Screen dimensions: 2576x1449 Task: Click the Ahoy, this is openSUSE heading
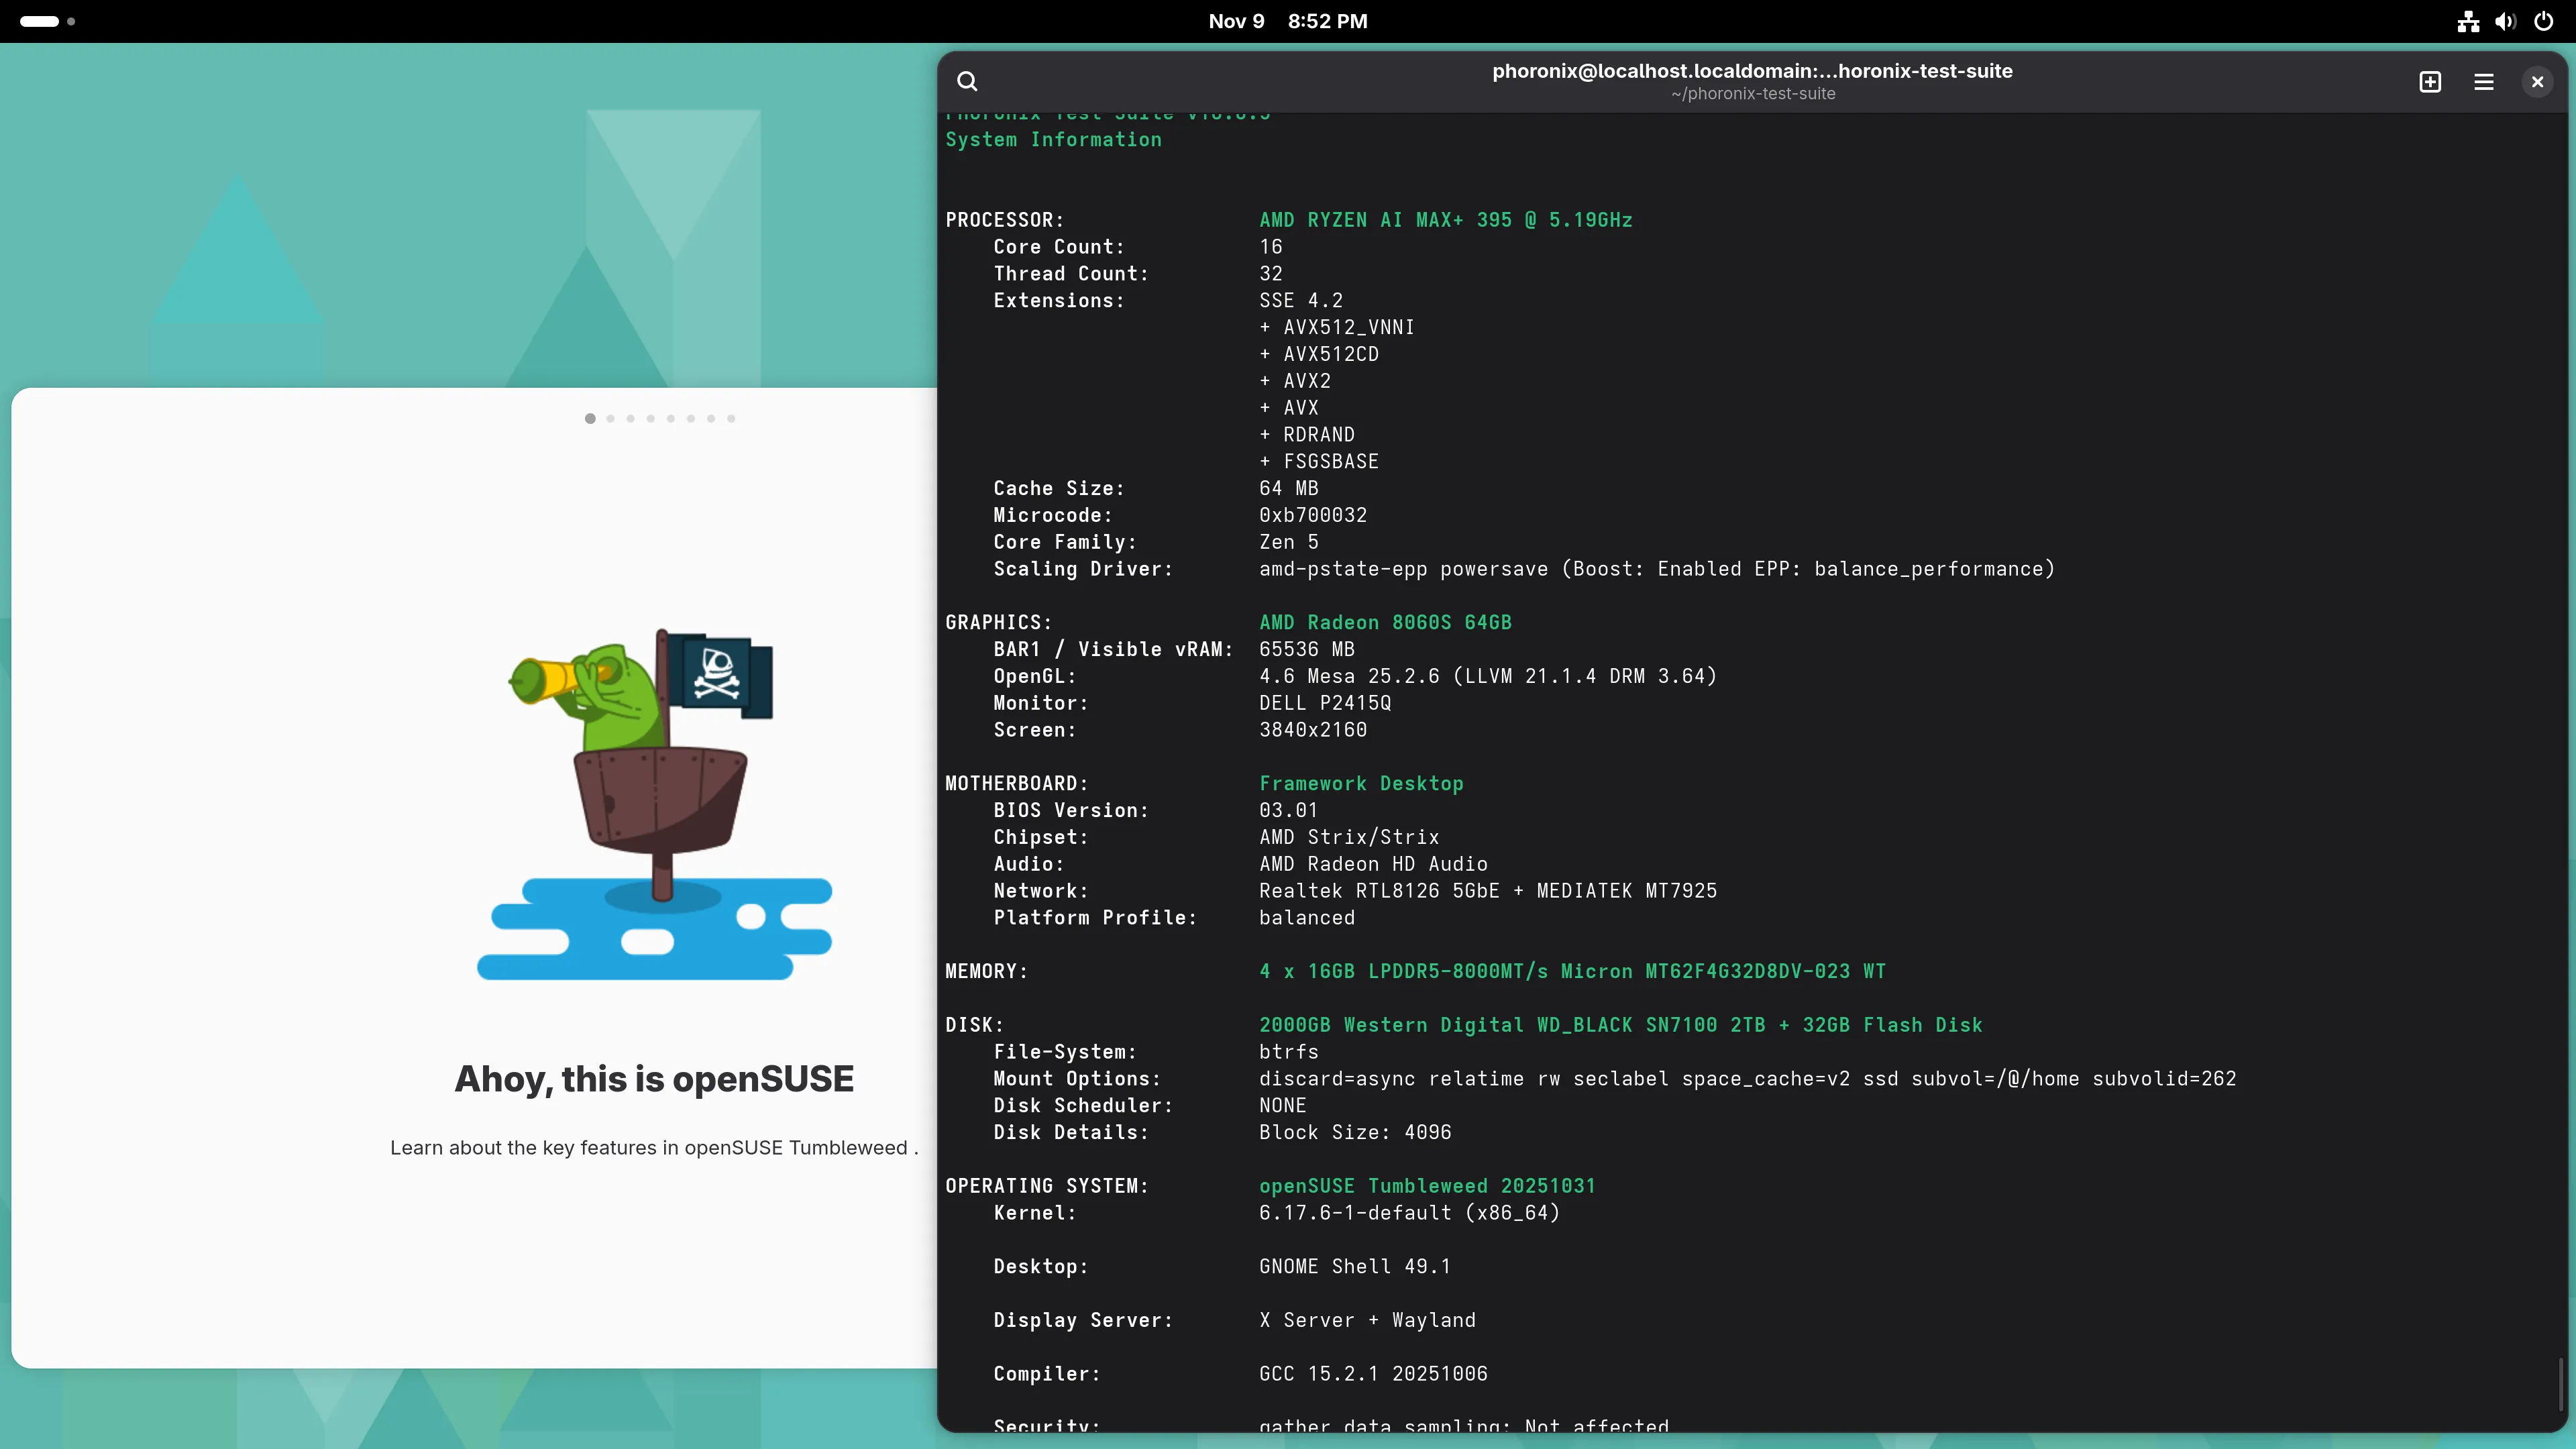(654, 1079)
